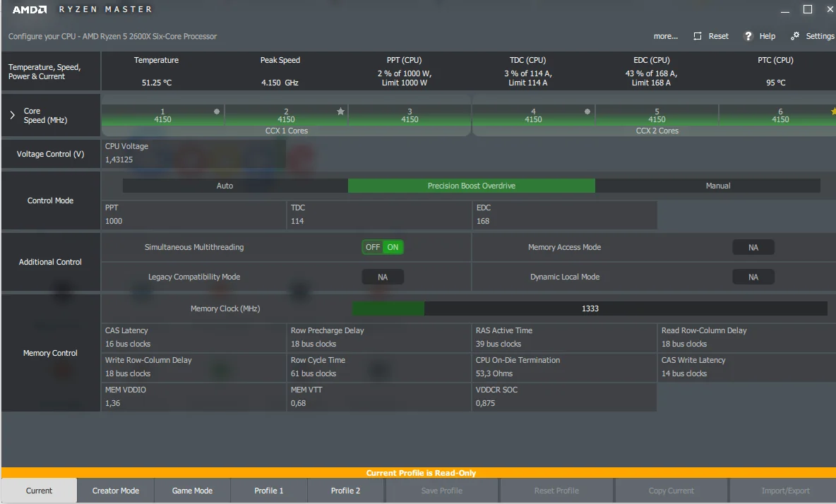836x504 pixels.
Task: Click the more... dropdown link
Action: (x=665, y=36)
